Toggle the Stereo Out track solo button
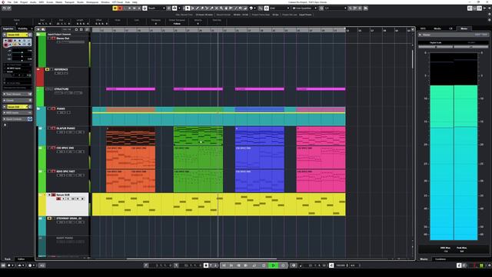The image size is (492, 277). click(53, 38)
